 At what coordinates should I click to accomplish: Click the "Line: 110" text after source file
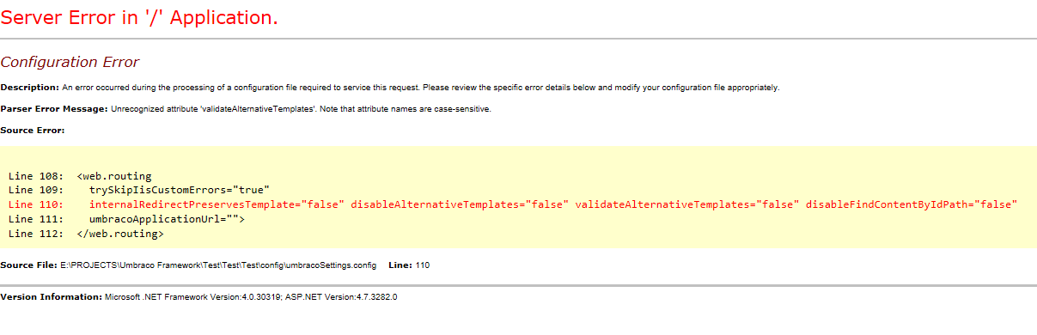click(409, 265)
